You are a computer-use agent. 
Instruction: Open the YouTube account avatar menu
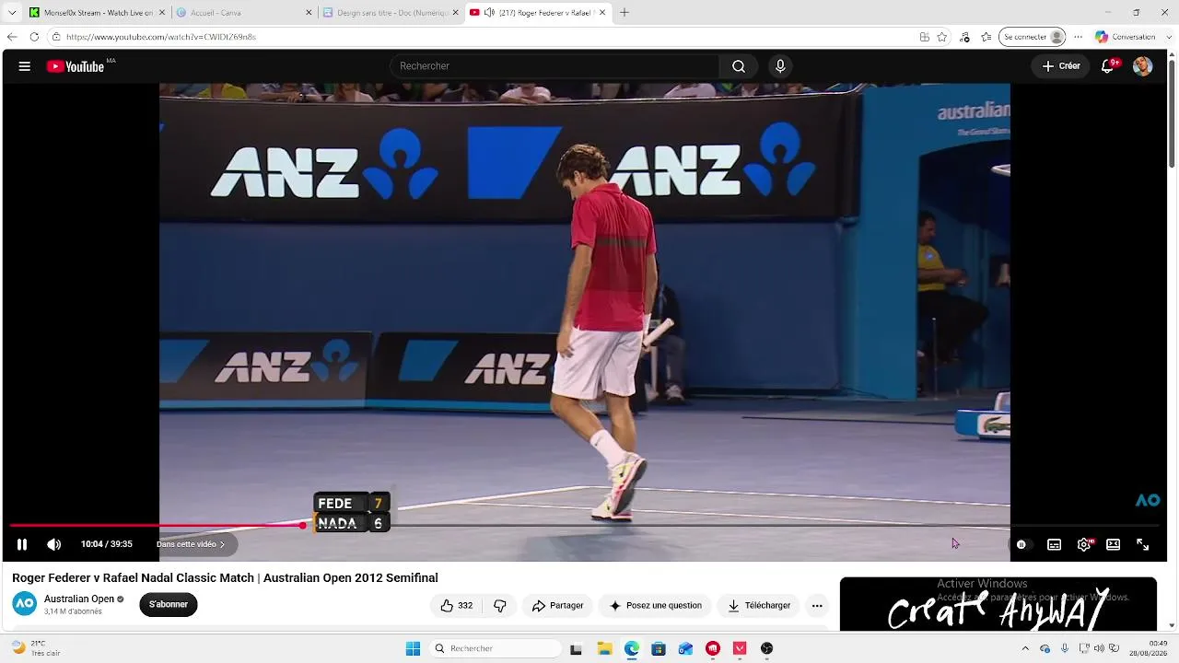point(1142,66)
